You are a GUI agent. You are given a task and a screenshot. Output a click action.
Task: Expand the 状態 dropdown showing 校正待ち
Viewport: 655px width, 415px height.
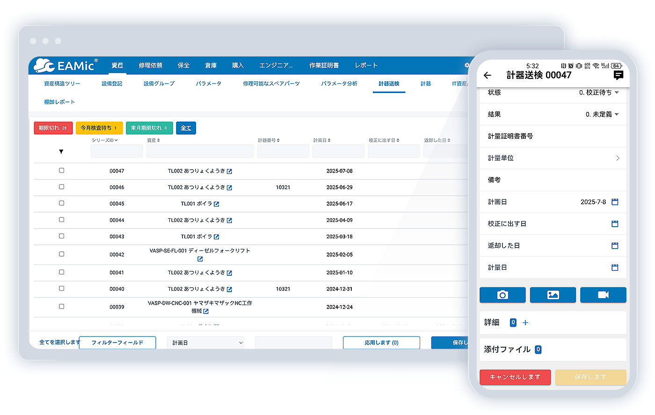599,93
